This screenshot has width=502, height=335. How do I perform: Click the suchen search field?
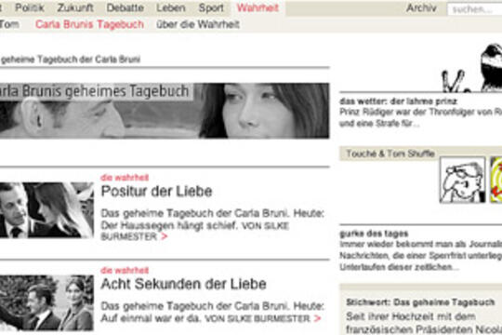click(x=474, y=9)
